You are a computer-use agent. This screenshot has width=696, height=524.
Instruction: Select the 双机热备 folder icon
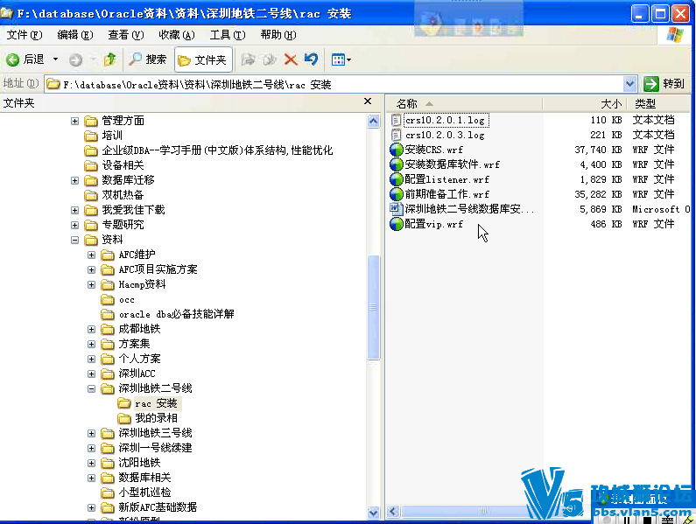click(x=90, y=195)
